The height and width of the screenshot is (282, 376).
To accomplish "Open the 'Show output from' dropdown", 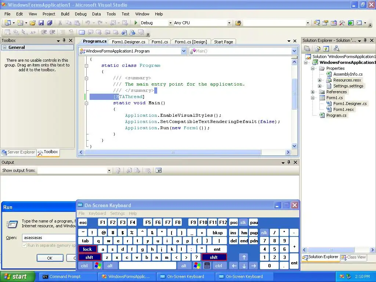I will [109, 170].
